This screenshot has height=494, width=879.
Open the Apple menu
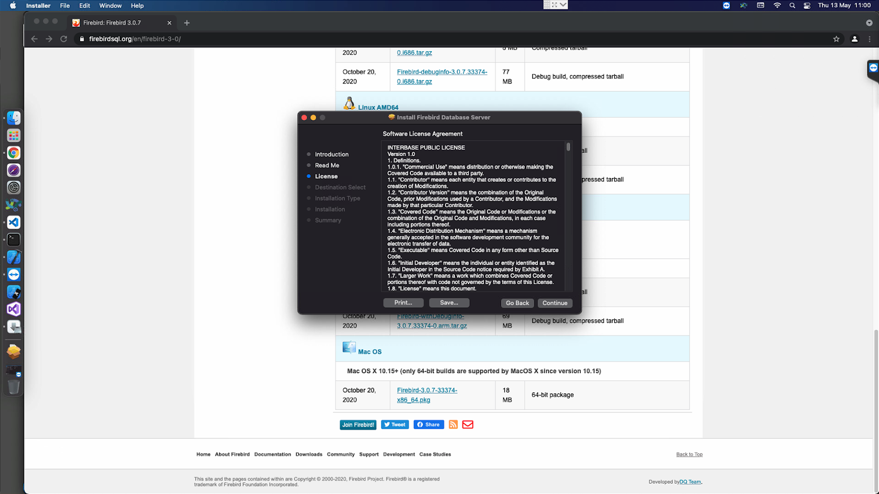tap(13, 5)
